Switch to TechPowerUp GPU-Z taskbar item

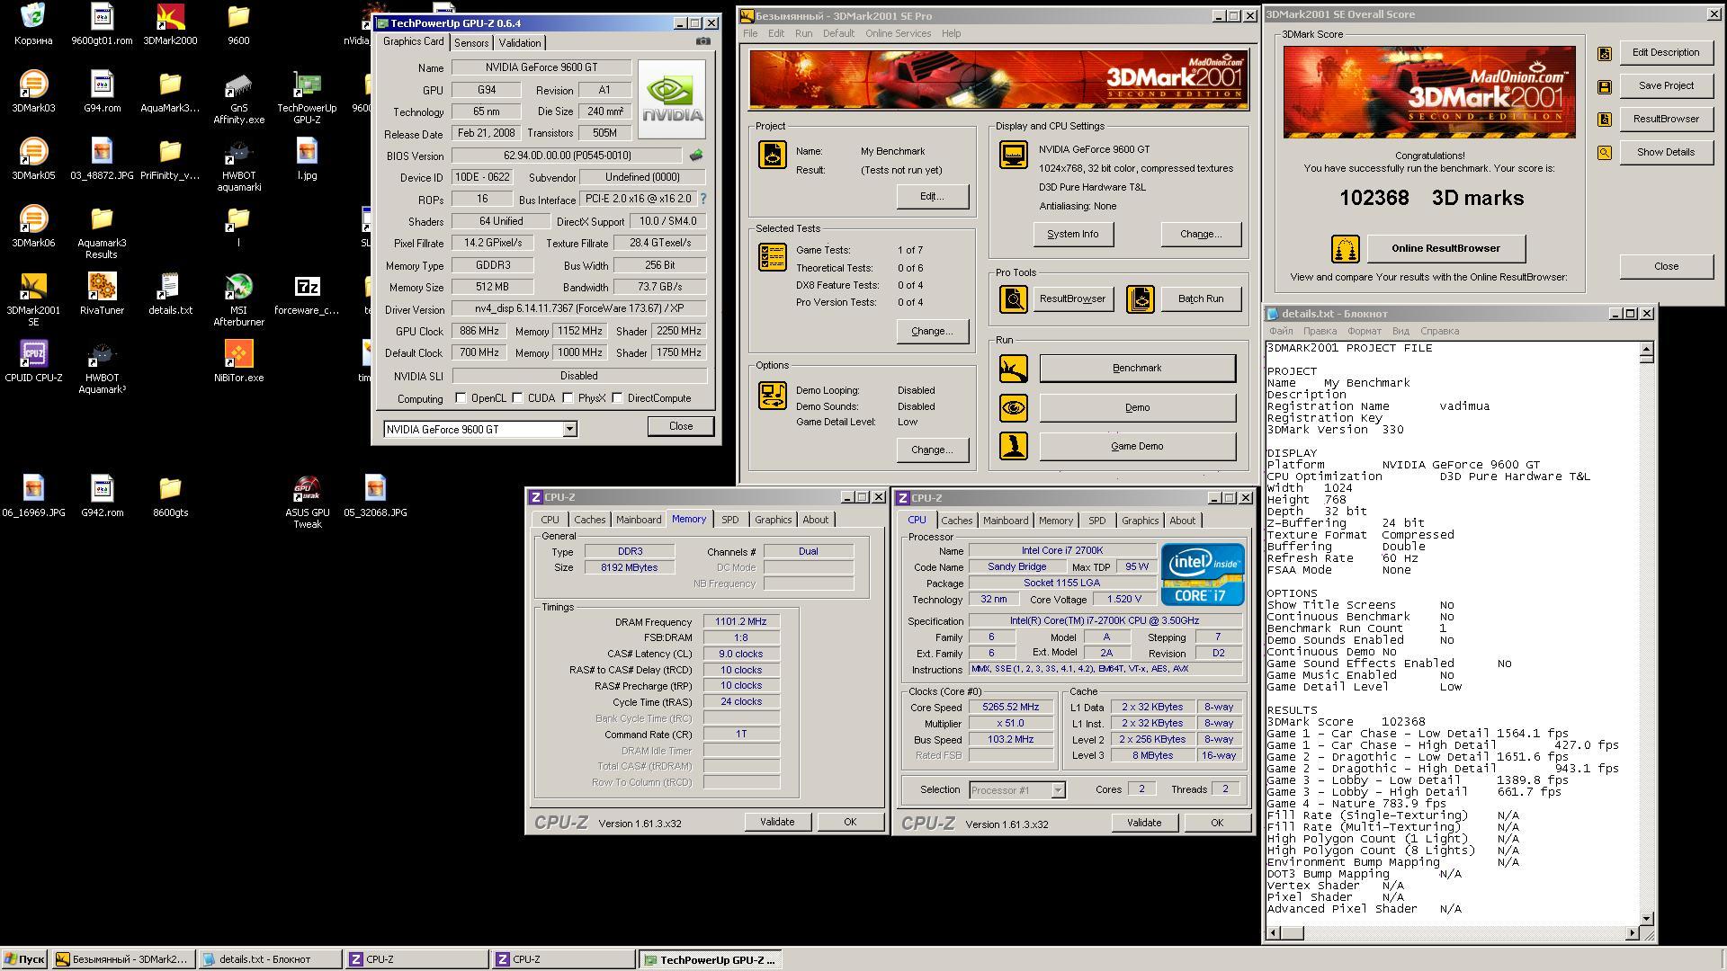tap(710, 959)
